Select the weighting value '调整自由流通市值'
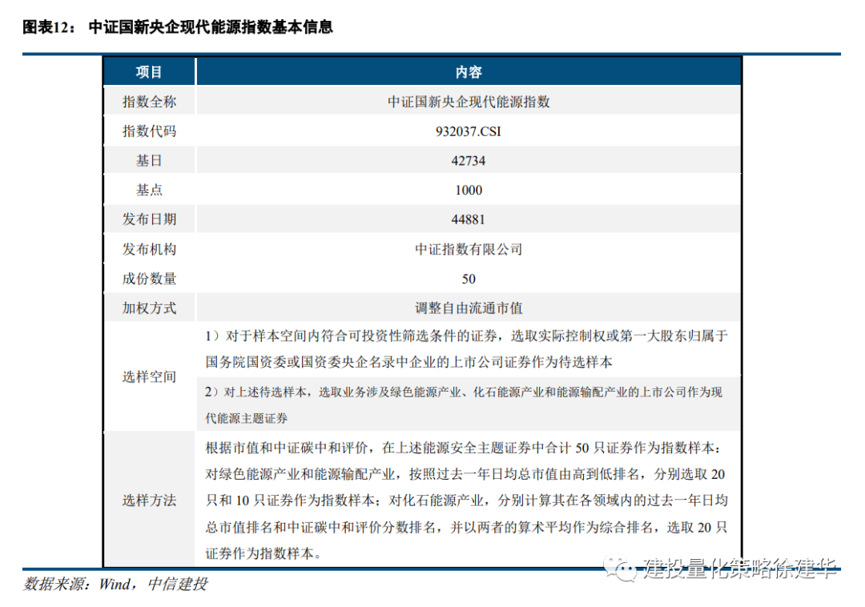This screenshot has height=607, width=865. [469, 308]
